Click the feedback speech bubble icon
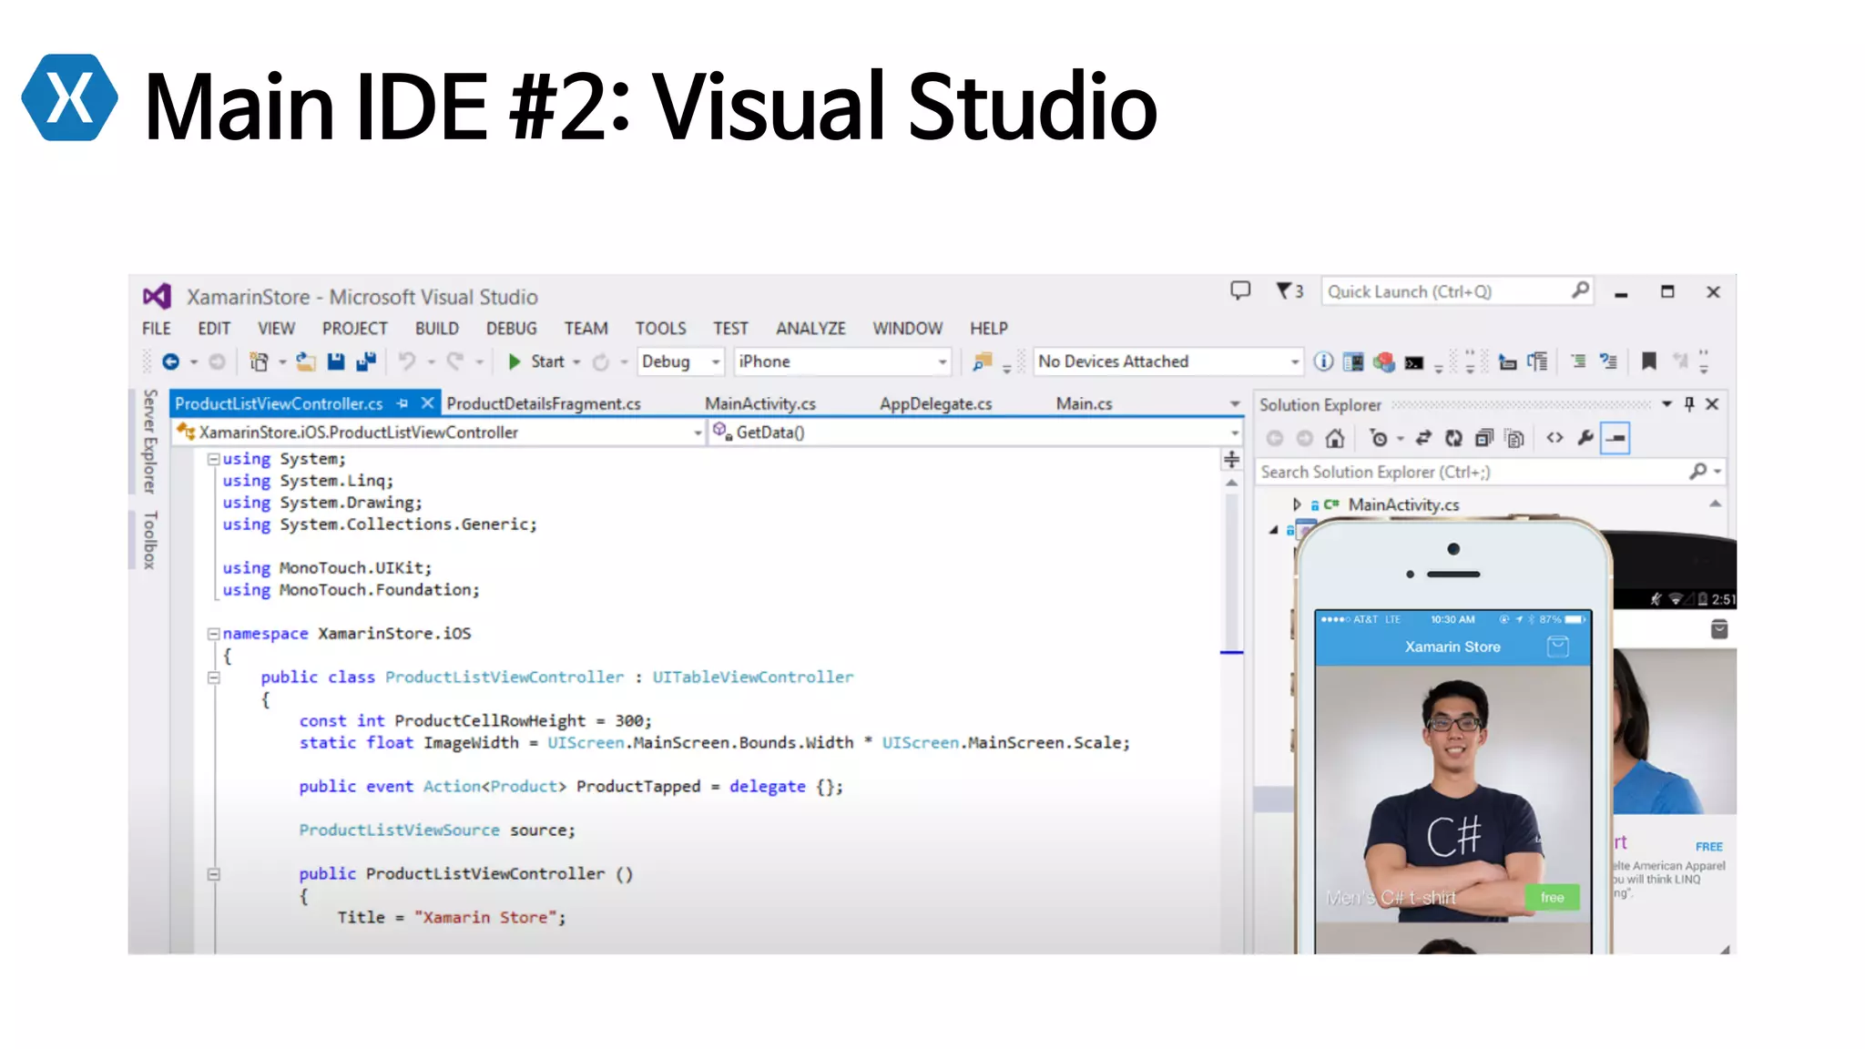Screen dimensions: 1865x1049 (1240, 291)
